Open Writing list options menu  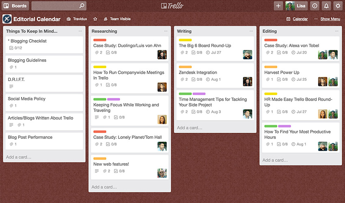tap(251, 31)
